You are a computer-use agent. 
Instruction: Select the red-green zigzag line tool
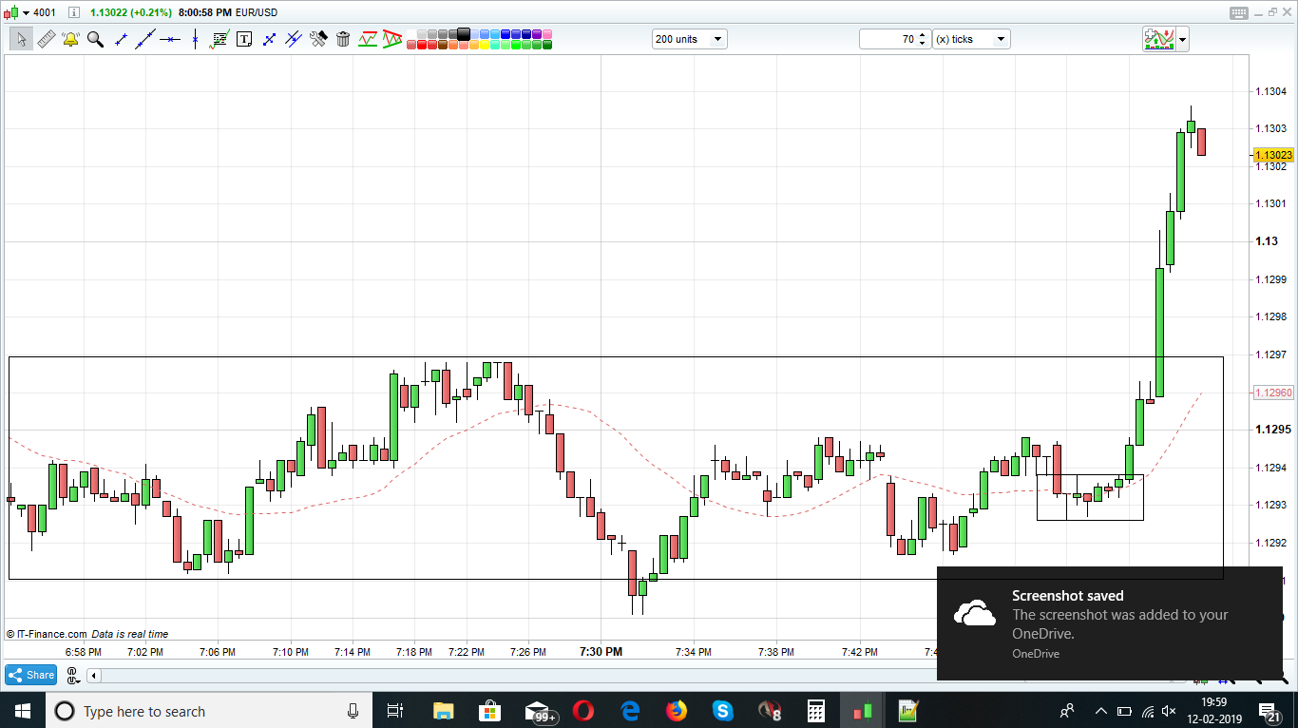coord(368,39)
